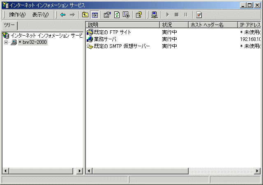Pause the item with the pause icon
263x185 pixels.
tap(186, 15)
